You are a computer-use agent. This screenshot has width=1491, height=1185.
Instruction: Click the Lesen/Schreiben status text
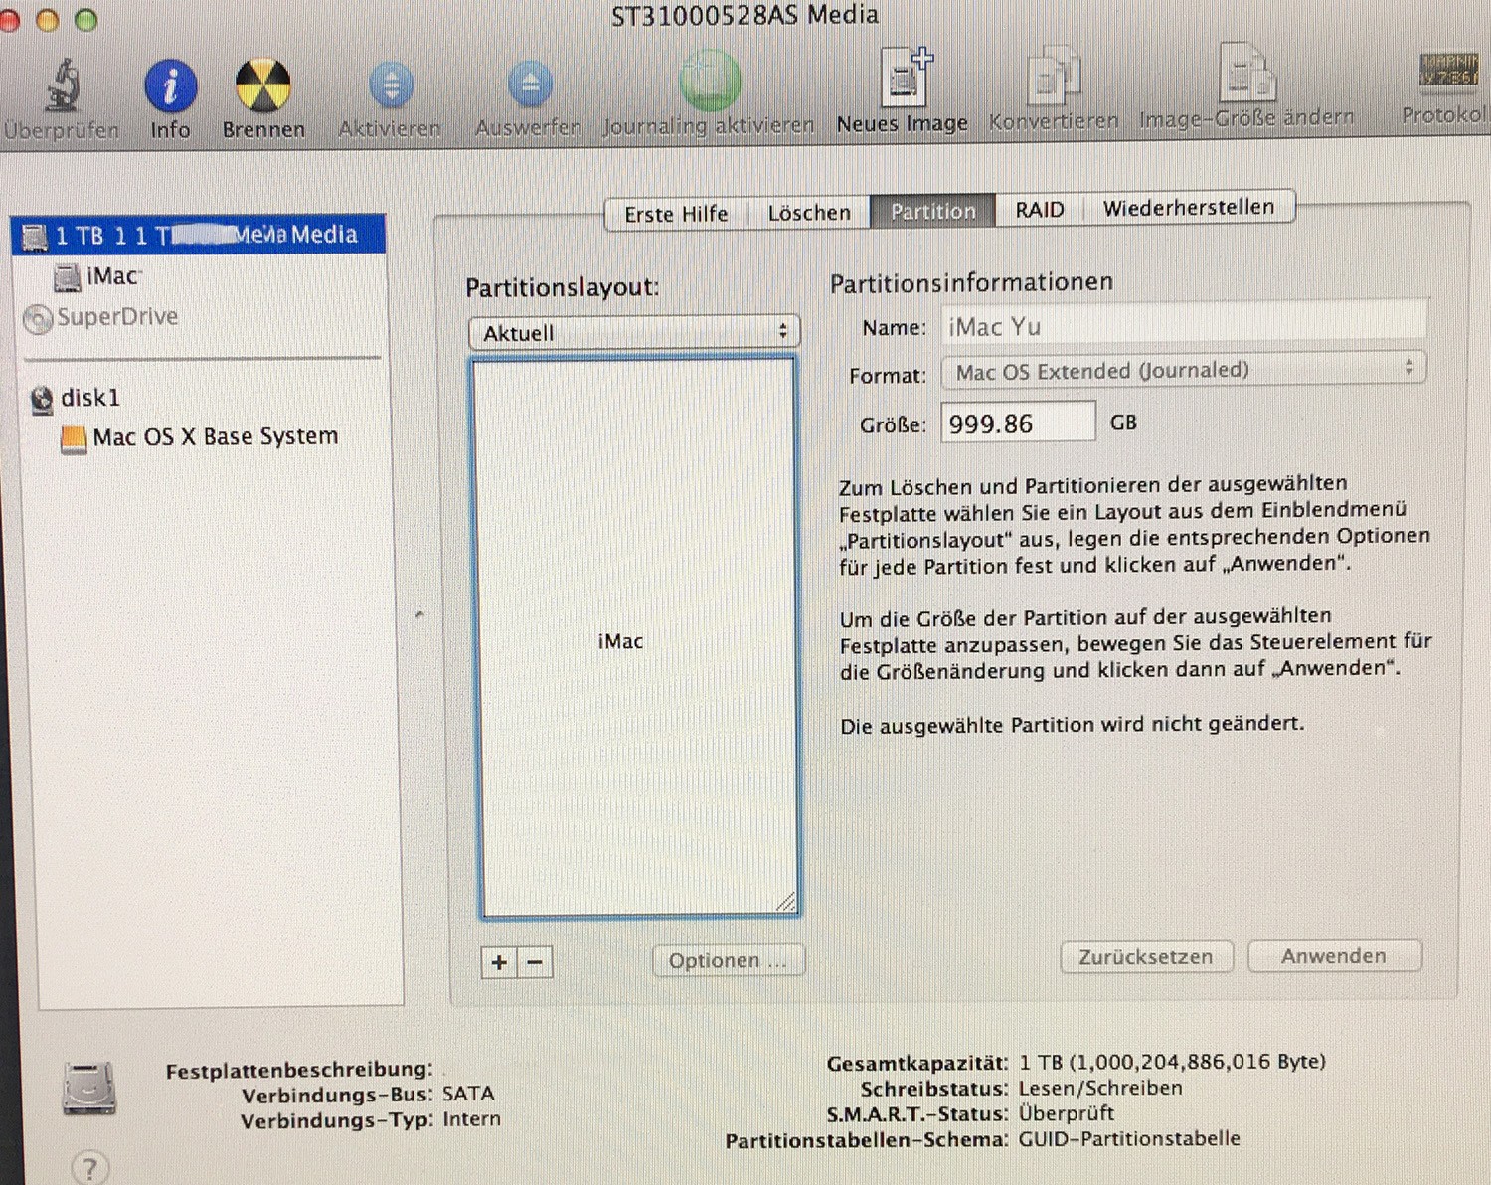(1100, 1088)
